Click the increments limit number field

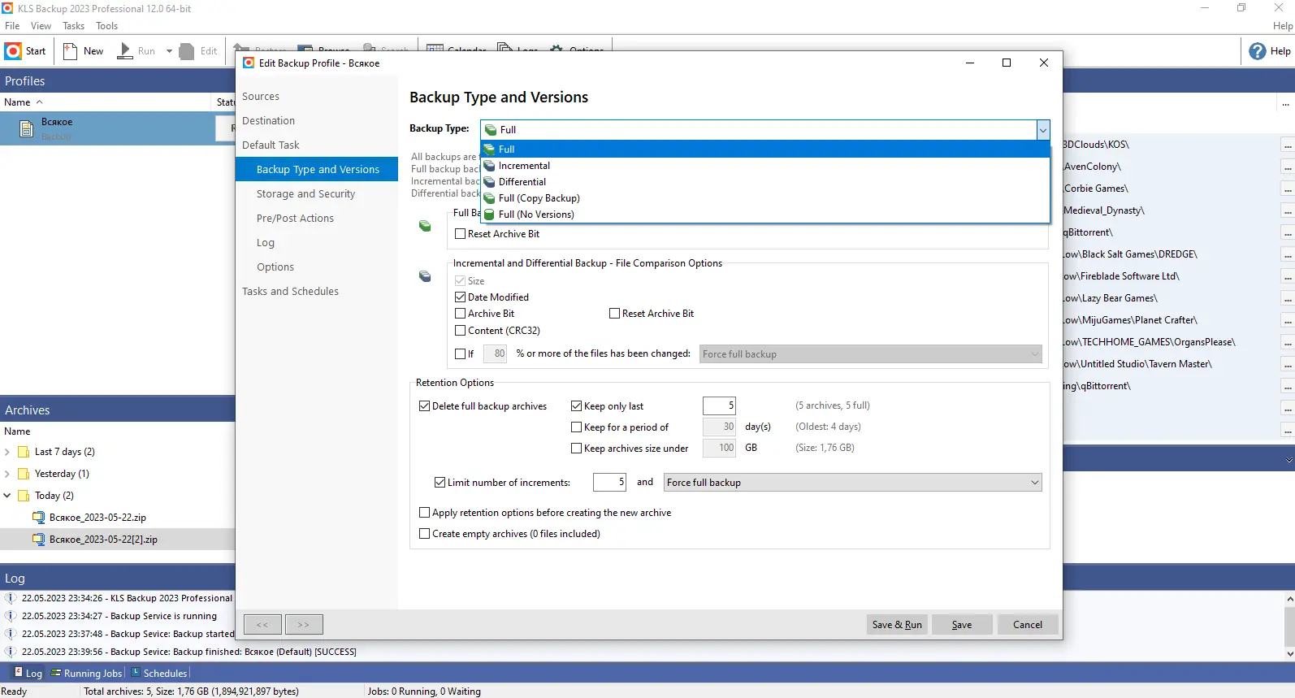click(x=609, y=482)
